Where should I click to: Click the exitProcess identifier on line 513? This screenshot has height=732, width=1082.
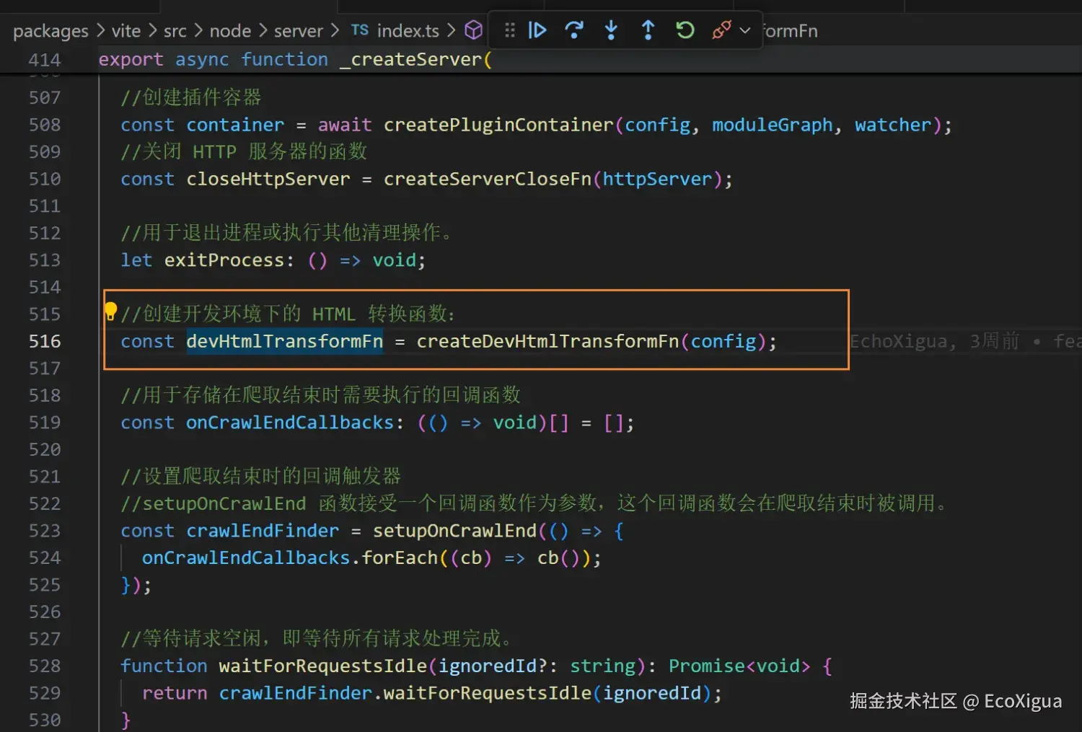(224, 260)
